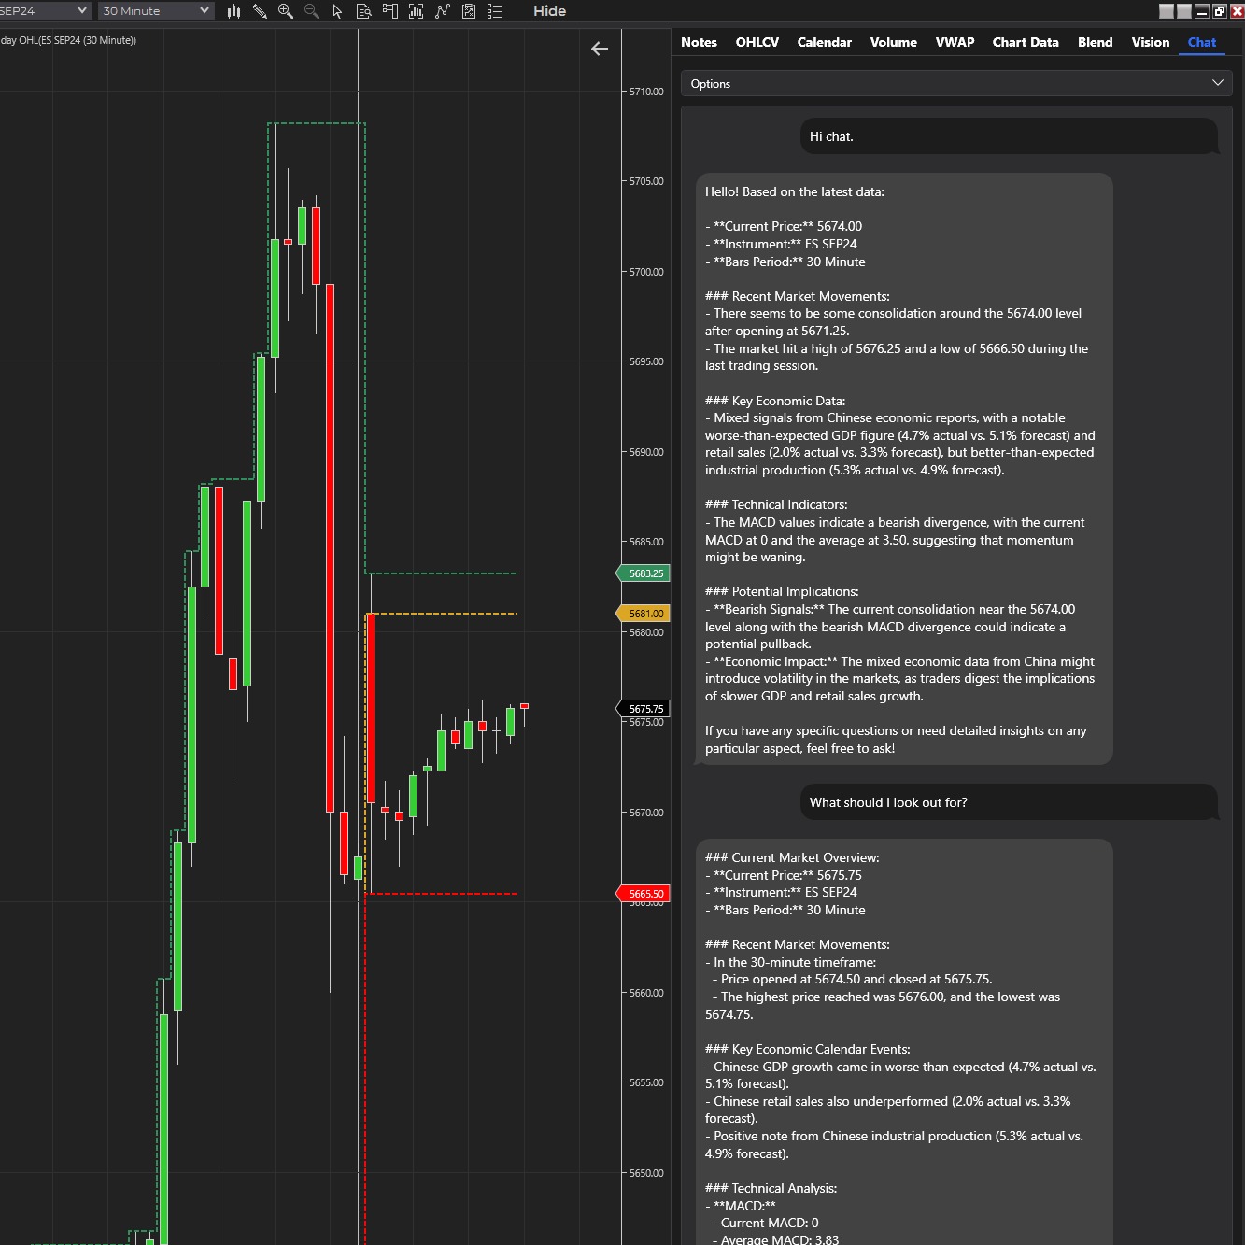Click the zoom in magnifier icon

click(x=286, y=11)
